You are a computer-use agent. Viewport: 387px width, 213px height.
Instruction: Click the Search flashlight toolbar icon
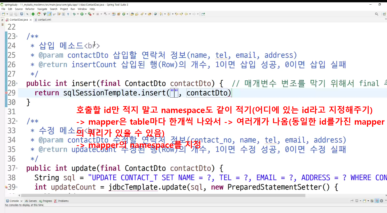pyautogui.click(x=142, y=14)
